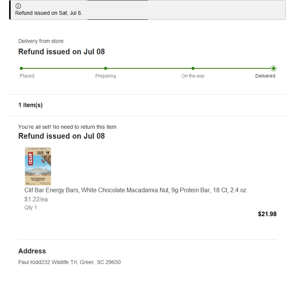Click the Delivered step label
304x291 pixels.
coord(265,76)
